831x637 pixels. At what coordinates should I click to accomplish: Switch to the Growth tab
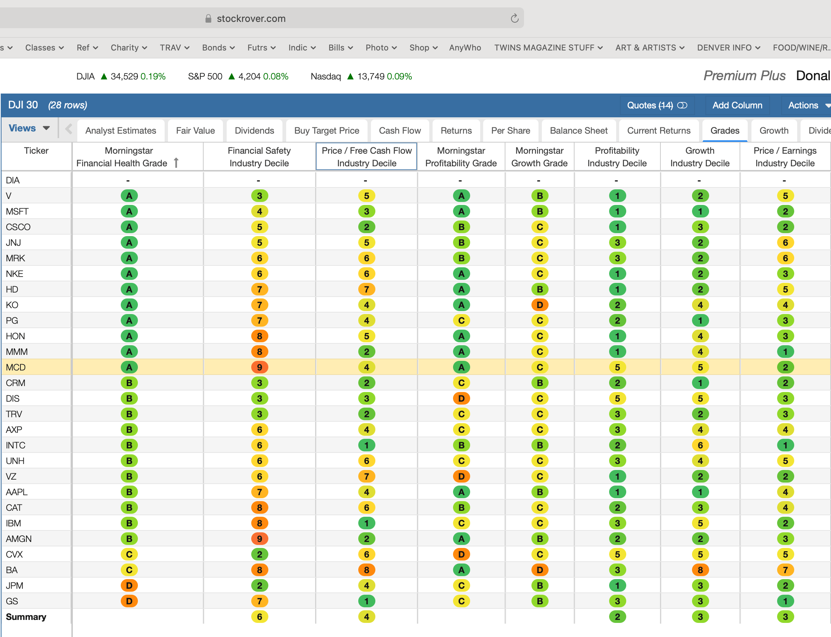tap(774, 130)
